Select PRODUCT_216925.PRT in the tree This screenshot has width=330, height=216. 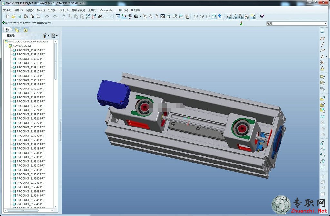coord(29,114)
